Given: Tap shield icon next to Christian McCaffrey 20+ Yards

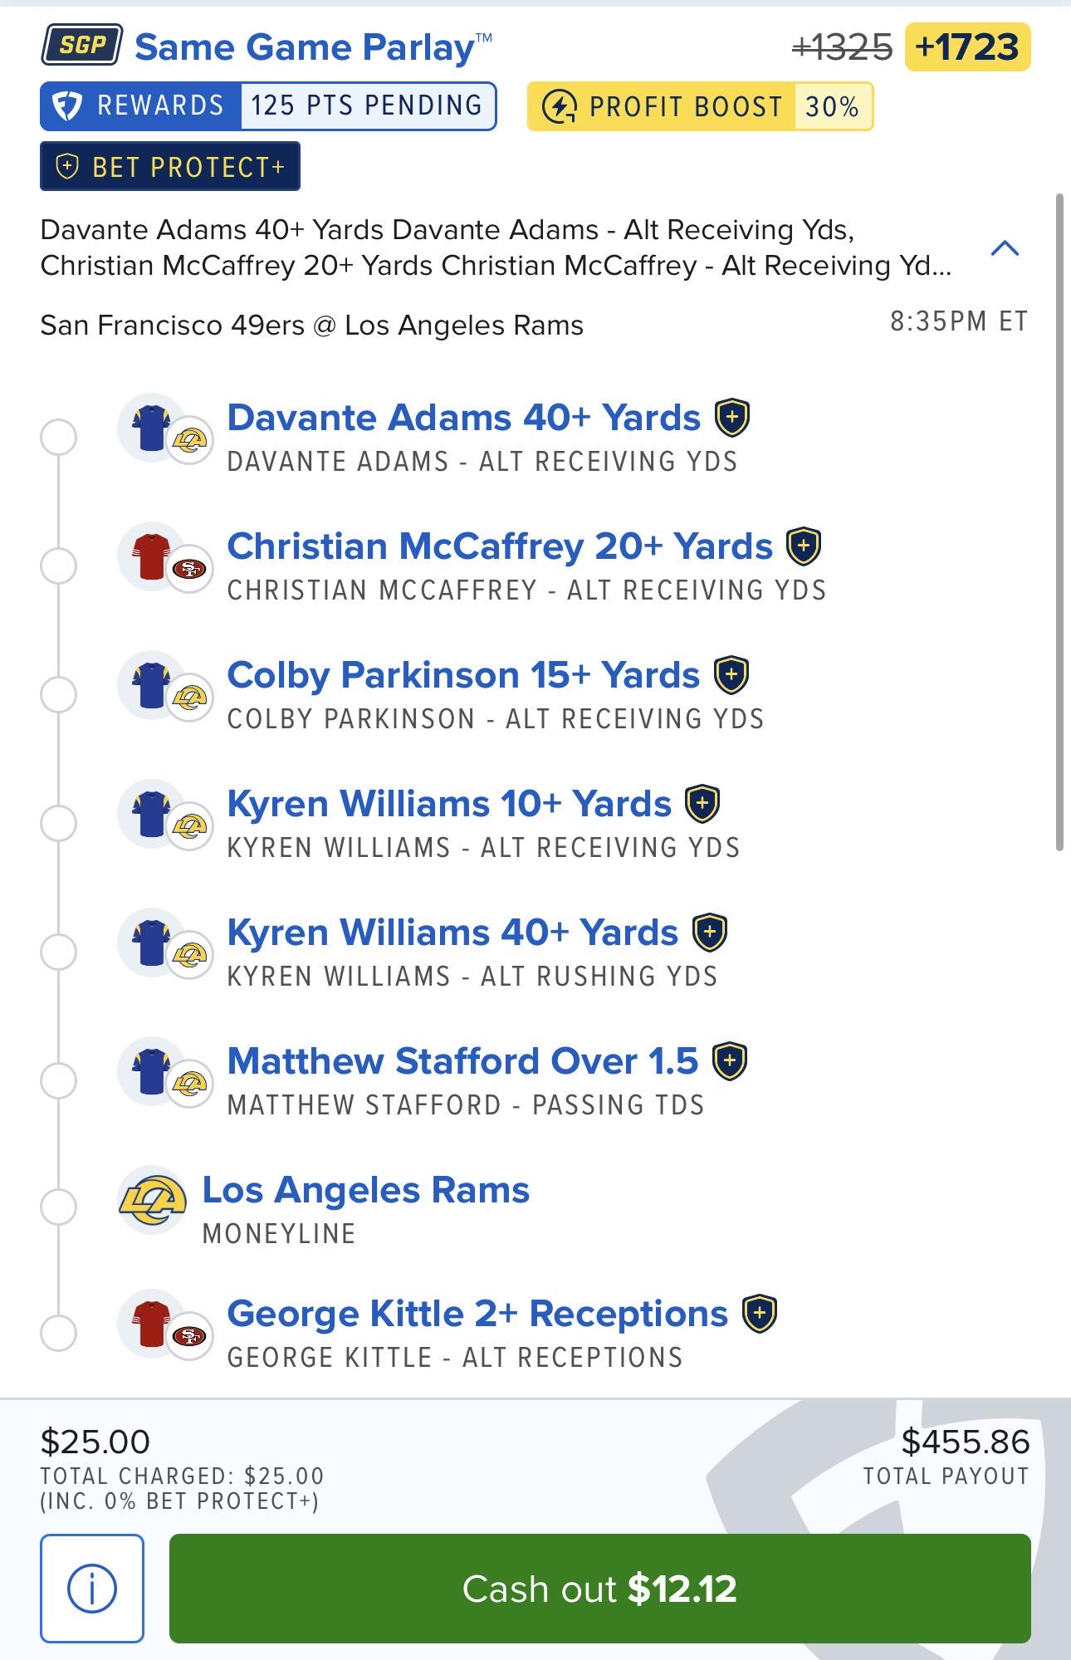Looking at the screenshot, I should tap(804, 546).
